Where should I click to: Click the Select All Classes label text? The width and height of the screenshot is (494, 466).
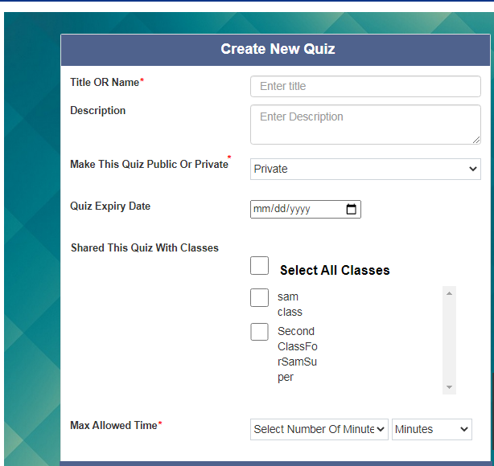tap(335, 271)
